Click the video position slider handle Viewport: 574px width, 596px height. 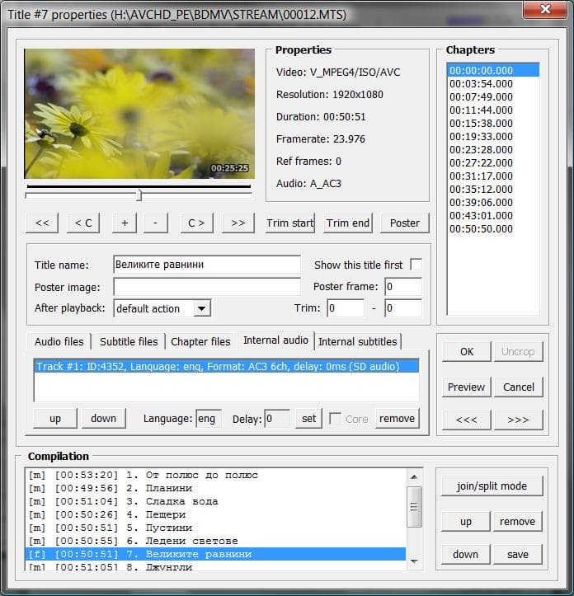click(x=139, y=195)
